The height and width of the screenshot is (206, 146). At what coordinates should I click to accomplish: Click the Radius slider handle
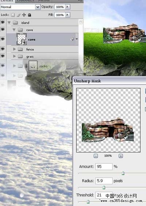pos(104,187)
